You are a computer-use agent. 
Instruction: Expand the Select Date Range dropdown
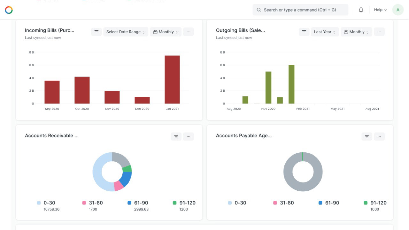pyautogui.click(x=126, y=32)
